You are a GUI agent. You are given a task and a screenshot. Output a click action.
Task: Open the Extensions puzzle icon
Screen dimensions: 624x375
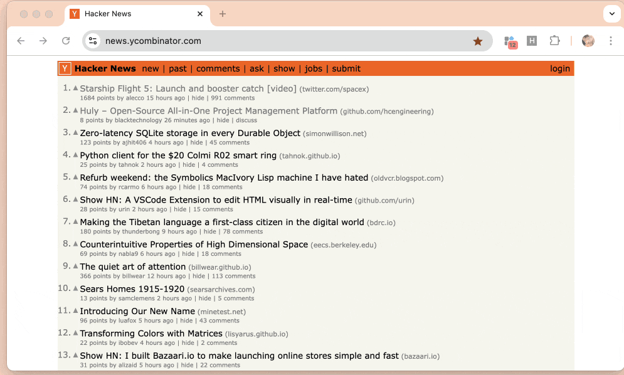point(554,41)
